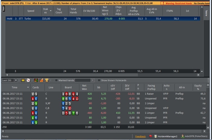Sort by Net Winnings $ column header
The height and width of the screenshot is (140, 212).
click(x=105, y=11)
